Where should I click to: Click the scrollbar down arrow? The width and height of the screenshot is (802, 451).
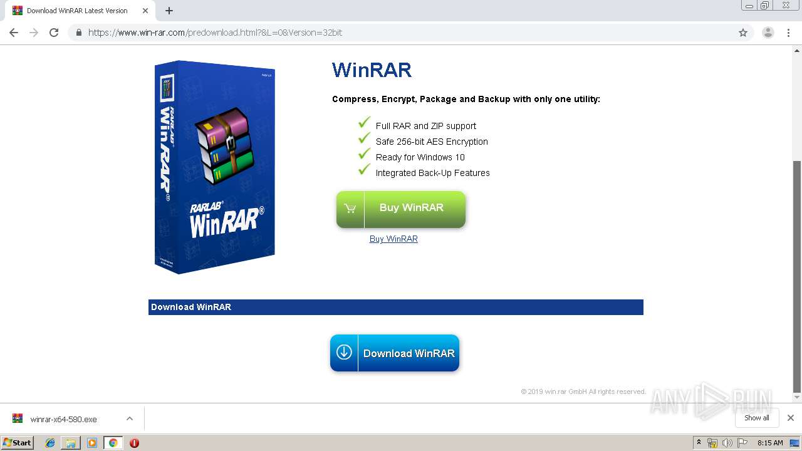(x=797, y=397)
